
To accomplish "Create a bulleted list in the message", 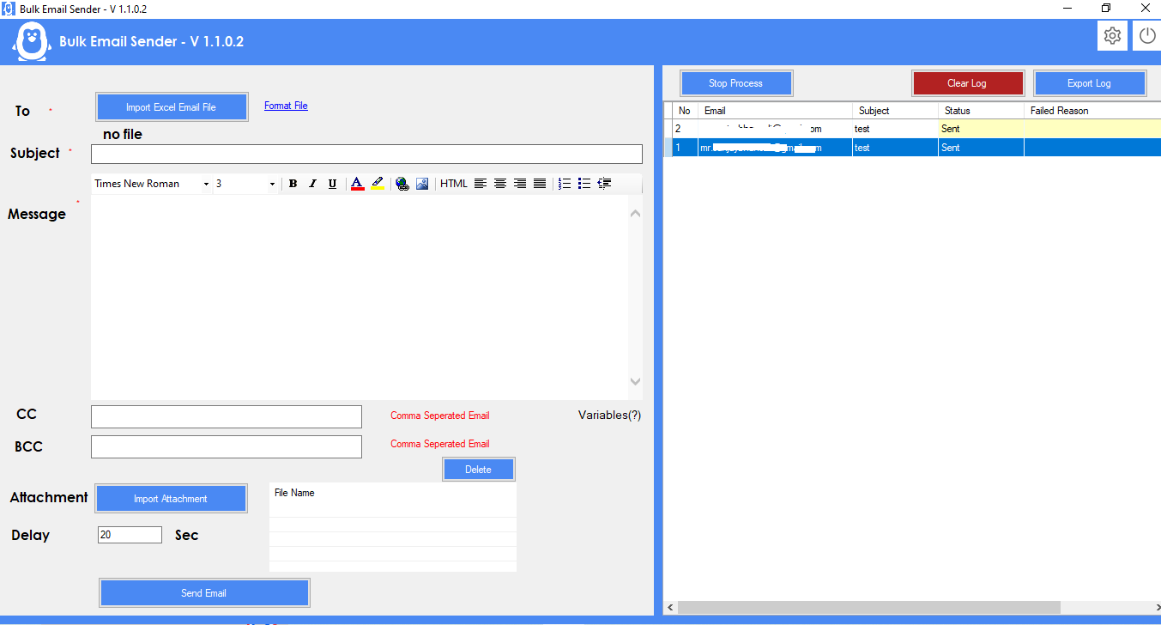I will point(584,183).
